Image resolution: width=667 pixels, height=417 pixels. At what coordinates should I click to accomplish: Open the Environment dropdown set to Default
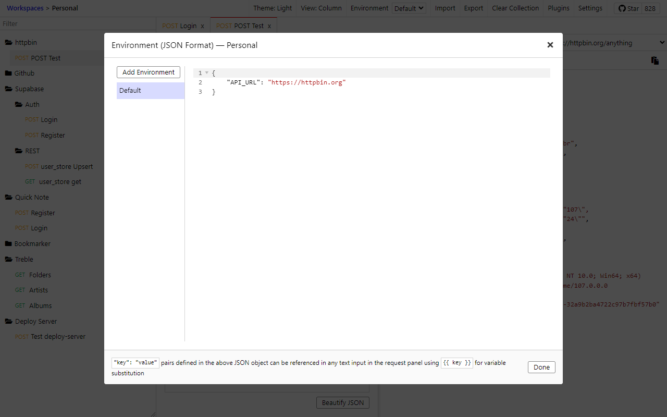coord(409,8)
